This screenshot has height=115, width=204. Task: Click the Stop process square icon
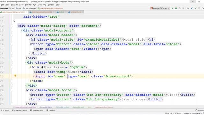coord(183,8)
